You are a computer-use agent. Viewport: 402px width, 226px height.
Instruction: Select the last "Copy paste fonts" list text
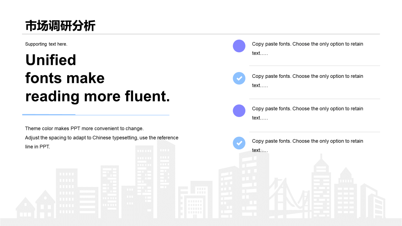pyautogui.click(x=307, y=145)
